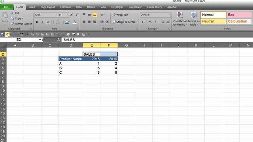Apply Percent Style format

(150, 22)
